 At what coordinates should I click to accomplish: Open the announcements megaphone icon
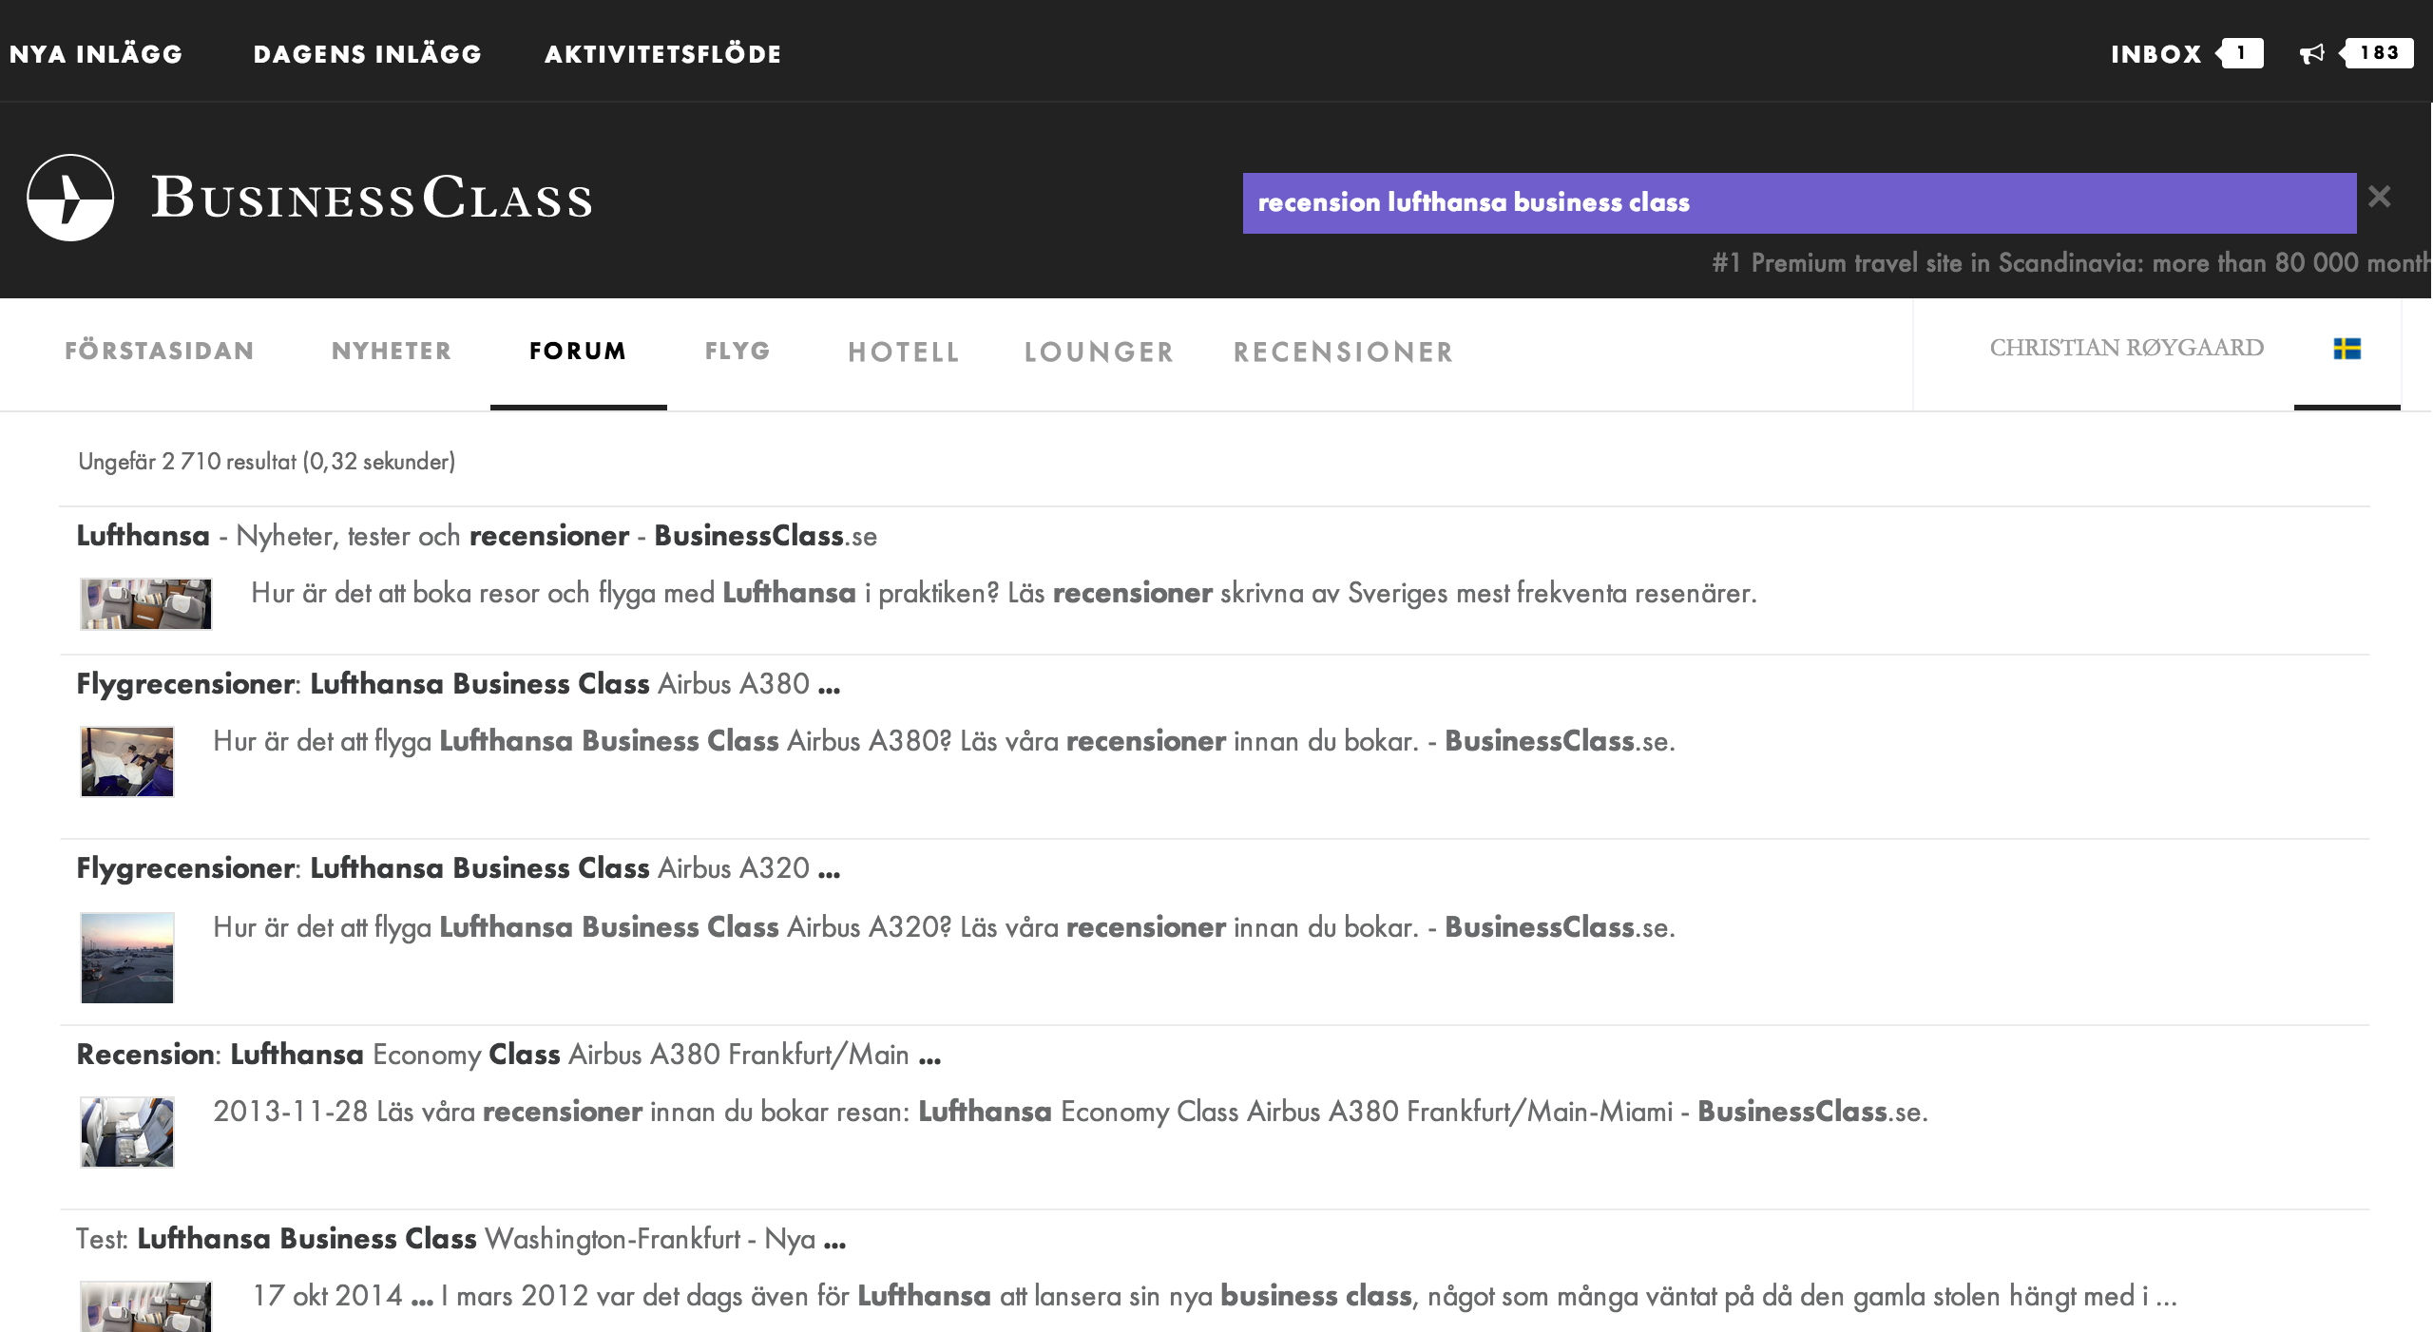2313,53
